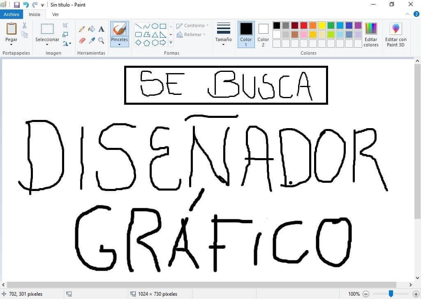Choose the Rectangle shape
Image resolution: width=421 pixels, height=299 pixels.
(163, 26)
